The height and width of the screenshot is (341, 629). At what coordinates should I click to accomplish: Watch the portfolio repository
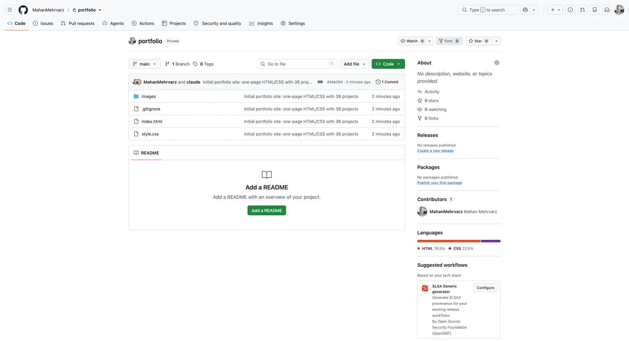tap(412, 41)
